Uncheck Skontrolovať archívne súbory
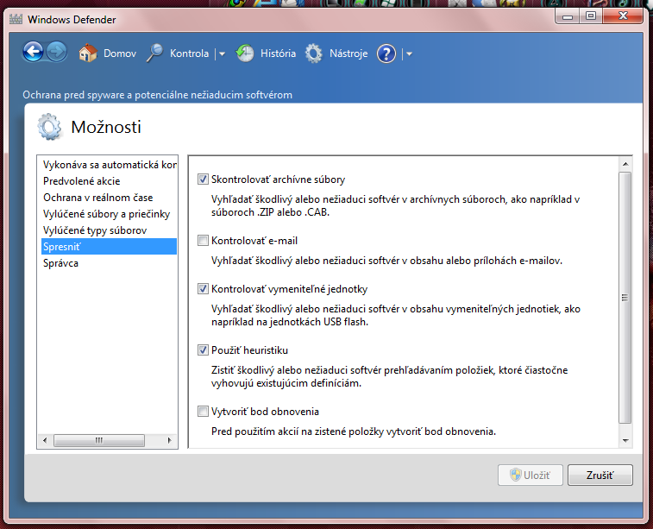 [203, 179]
